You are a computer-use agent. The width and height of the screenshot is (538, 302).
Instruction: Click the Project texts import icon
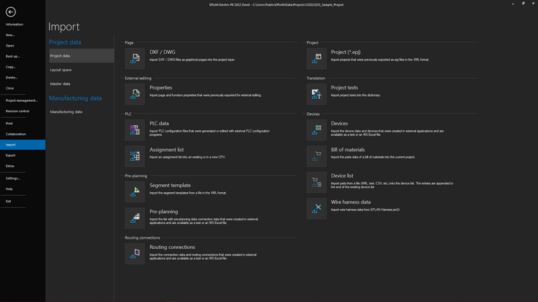316,94
